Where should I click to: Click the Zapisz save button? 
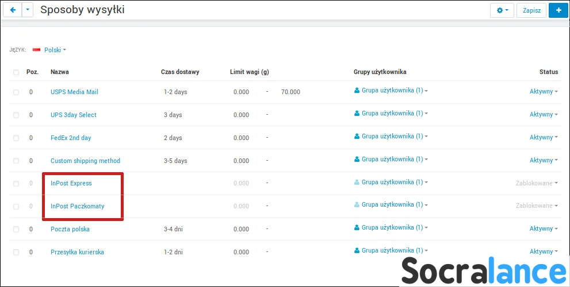531,10
